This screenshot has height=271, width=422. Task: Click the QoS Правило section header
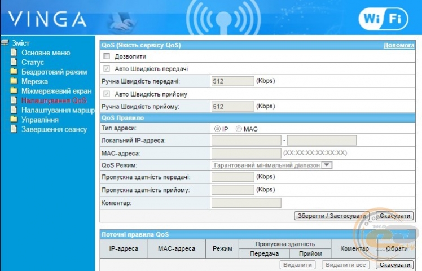point(257,118)
